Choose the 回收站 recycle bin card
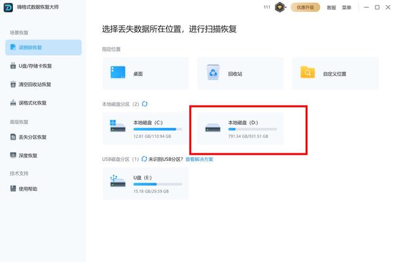The image size is (397, 262). point(241,73)
